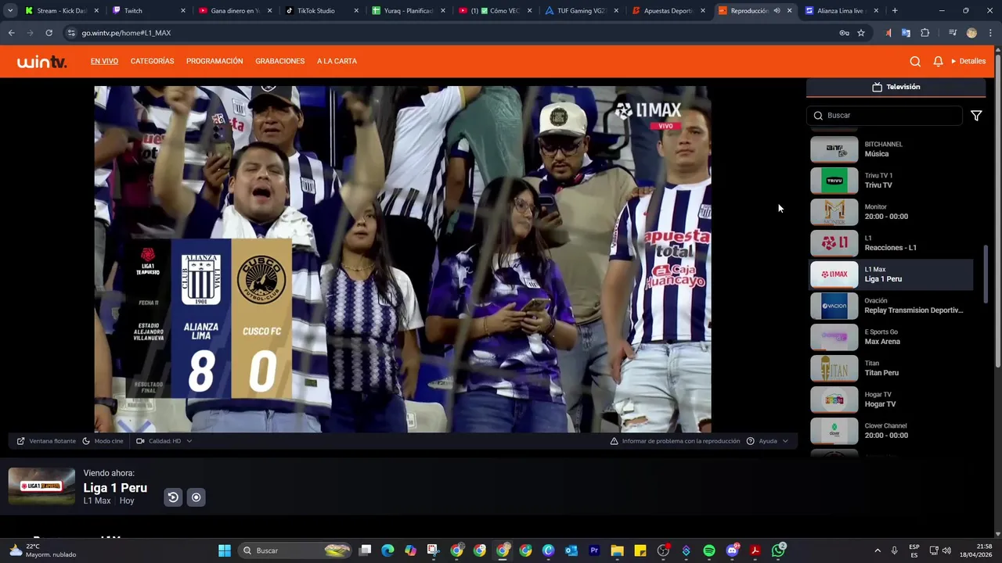Start recording with the record icon
This screenshot has height=563, width=1002.
click(196, 497)
